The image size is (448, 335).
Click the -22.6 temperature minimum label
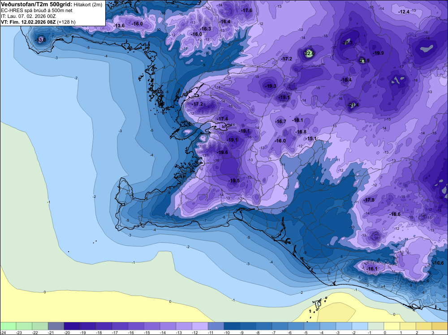tap(309, 53)
